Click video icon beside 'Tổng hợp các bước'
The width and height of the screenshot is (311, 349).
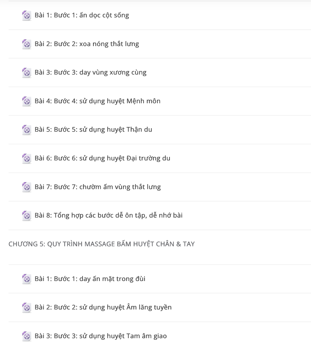click(x=26, y=216)
